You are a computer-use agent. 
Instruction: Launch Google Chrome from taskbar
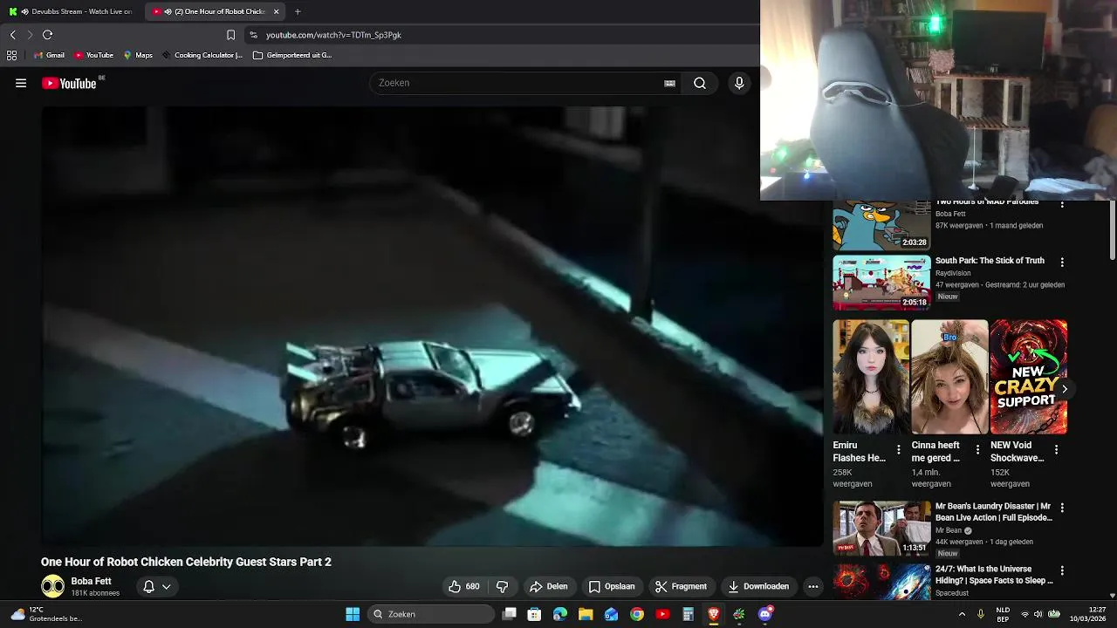637,614
